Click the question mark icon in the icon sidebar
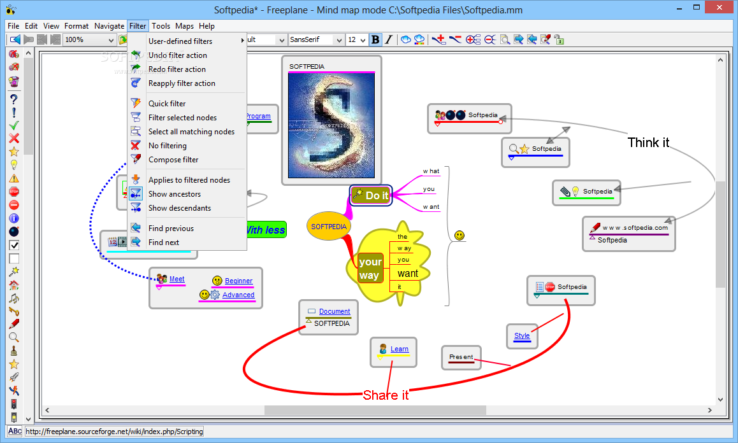The width and height of the screenshot is (738, 443). [13, 99]
